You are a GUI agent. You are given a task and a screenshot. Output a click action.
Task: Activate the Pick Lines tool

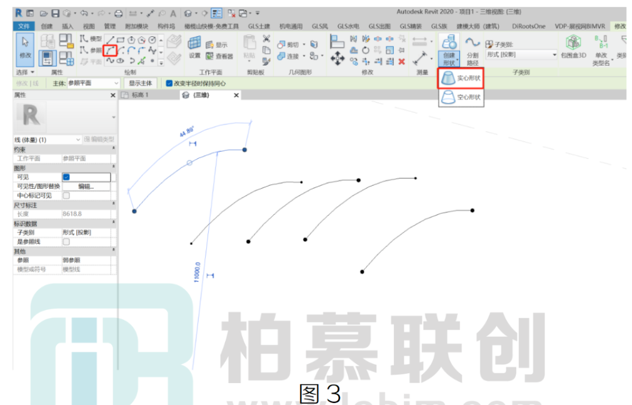[141, 61]
